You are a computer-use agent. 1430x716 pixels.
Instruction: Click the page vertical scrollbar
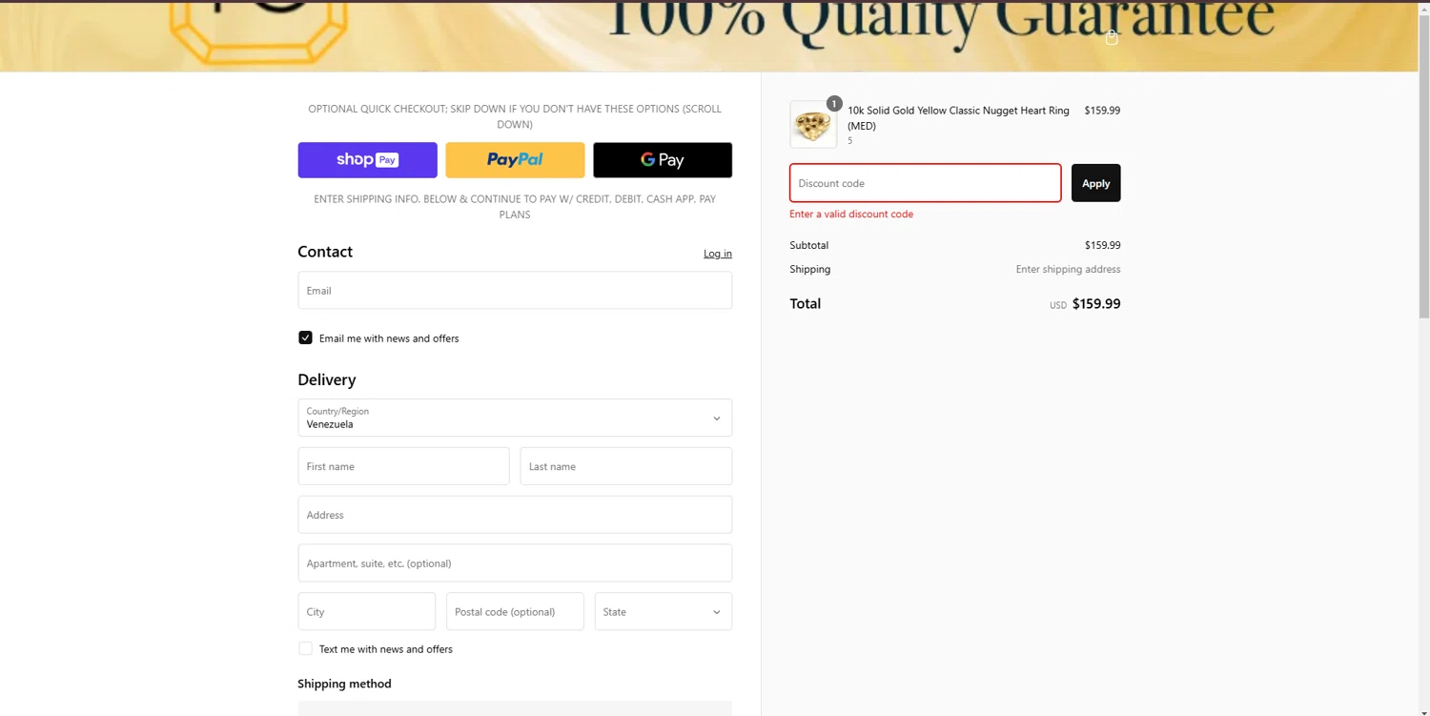[1423, 167]
